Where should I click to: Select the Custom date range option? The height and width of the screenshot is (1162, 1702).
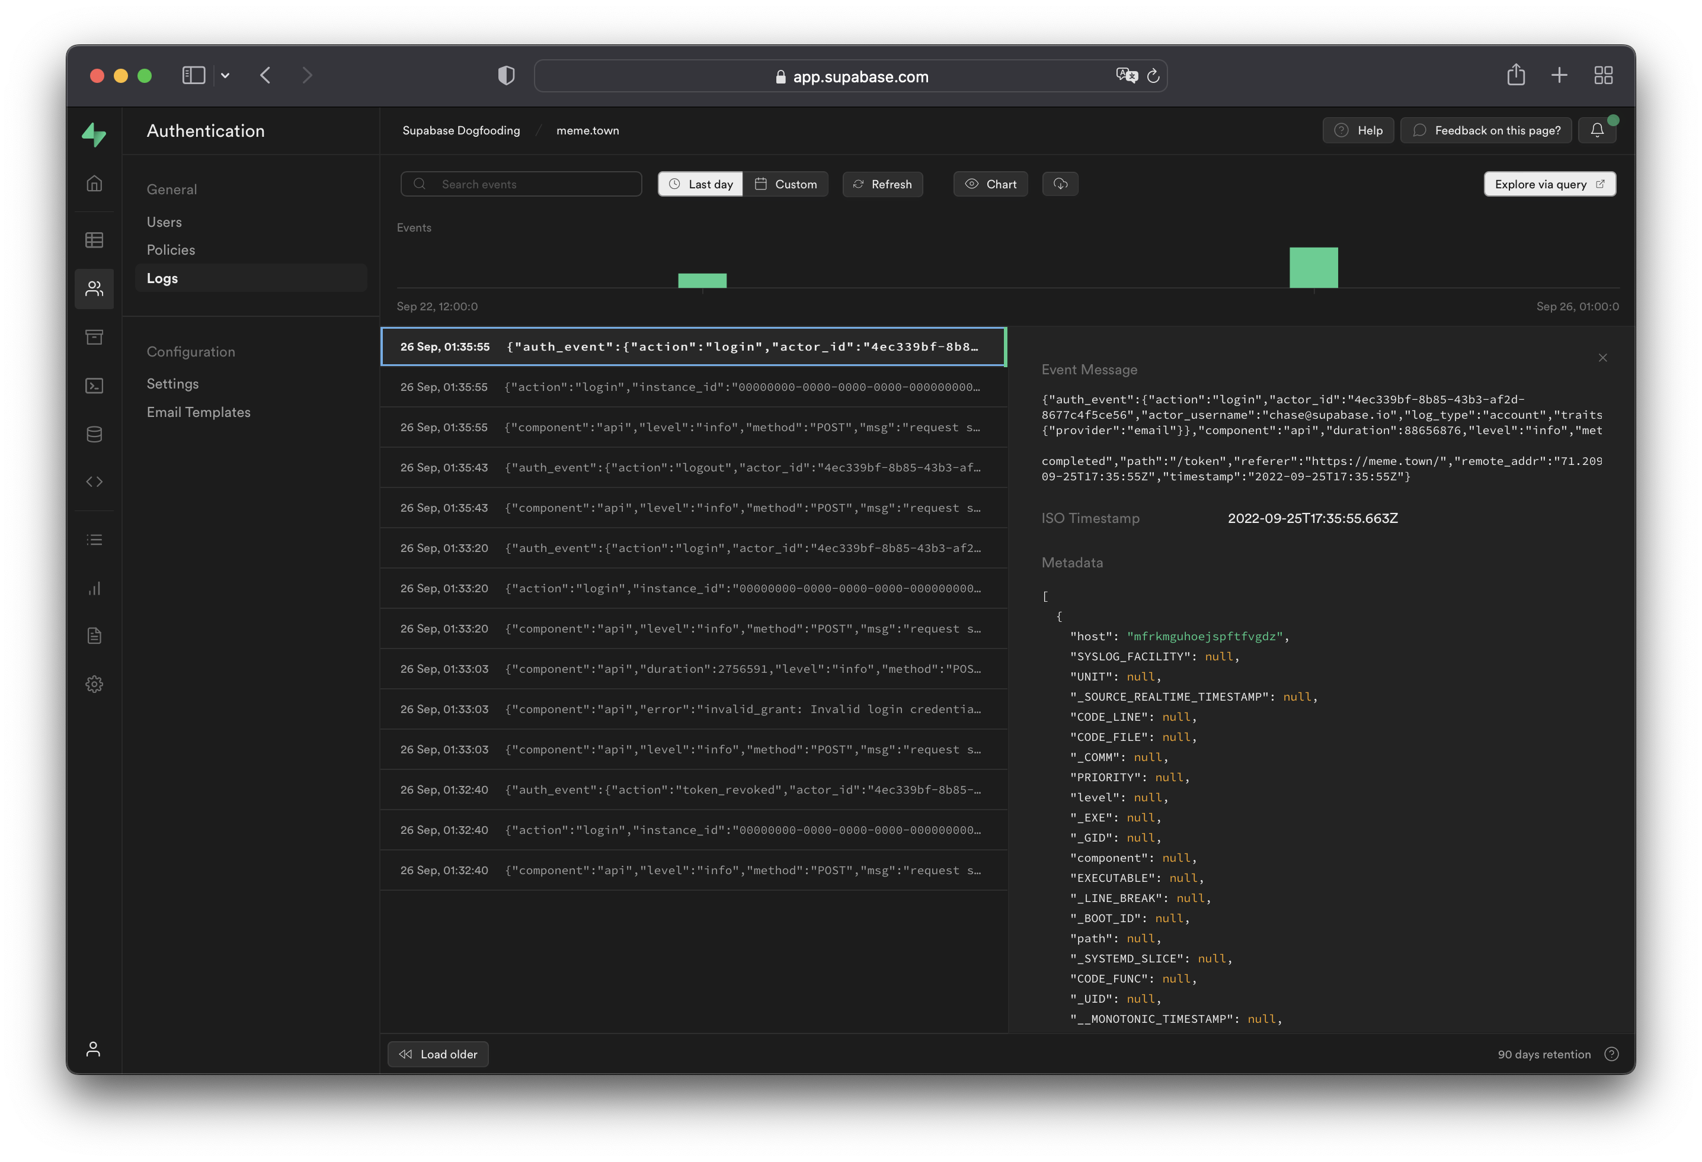[785, 184]
